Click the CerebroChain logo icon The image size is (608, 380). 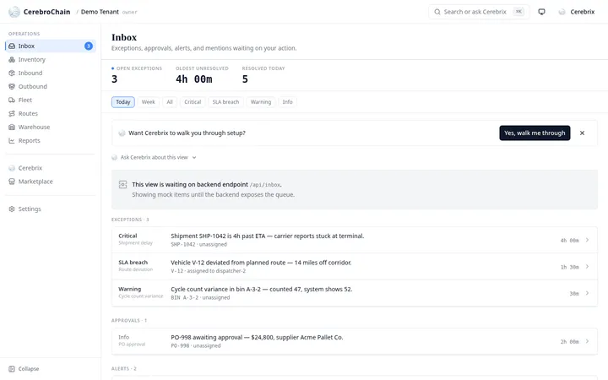coord(14,12)
